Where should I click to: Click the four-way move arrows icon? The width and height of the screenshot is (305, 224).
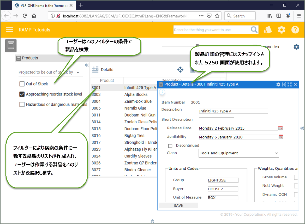point(180,70)
